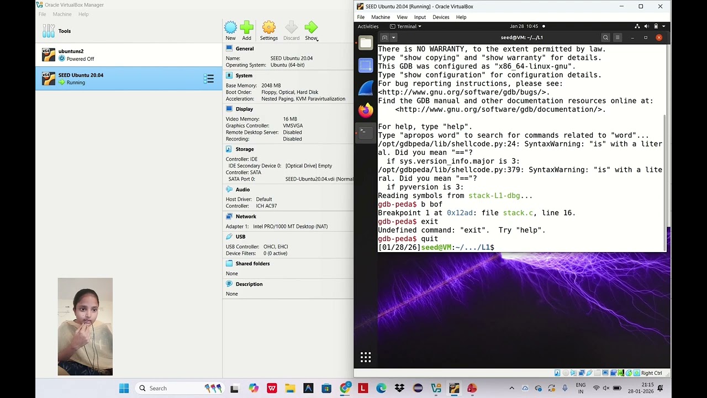Image resolution: width=707 pixels, height=398 pixels.
Task: Click the Display section header link
Action: 244,109
